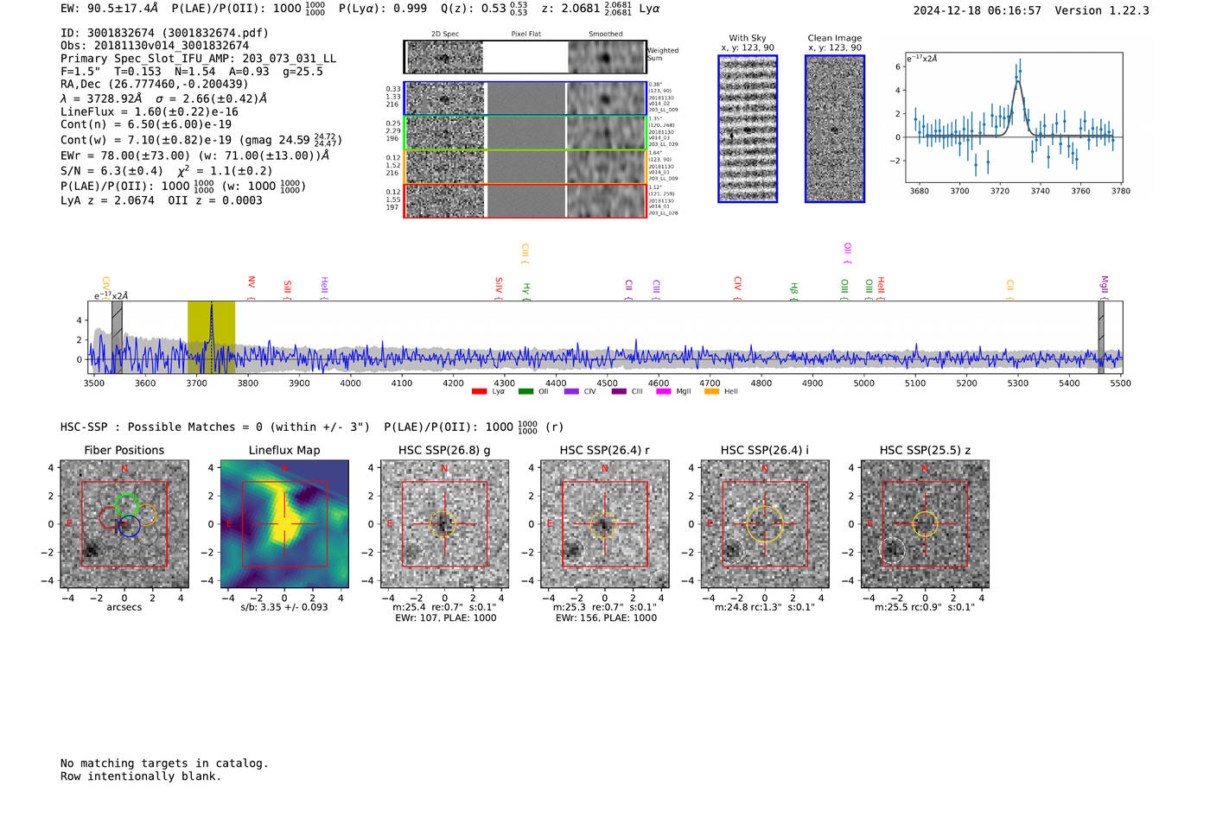Click the yellow highlighted band in the full spectrum
Viewport: 1210px width, 823px height.
click(x=211, y=338)
